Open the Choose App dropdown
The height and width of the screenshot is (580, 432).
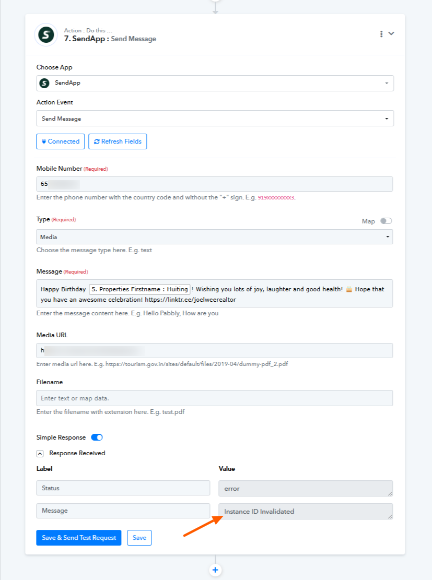tap(215, 83)
